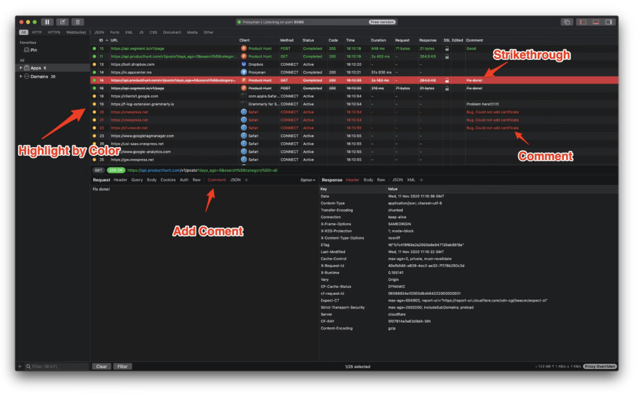Click the 'Problem here!!!!!!!!' comment cell
Screen dimensions: 637x405
point(482,104)
